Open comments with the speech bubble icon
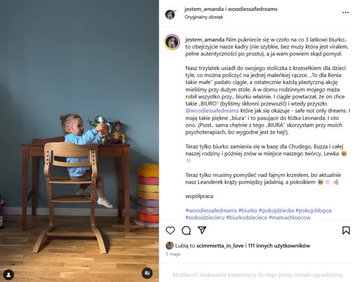 click(x=186, y=230)
